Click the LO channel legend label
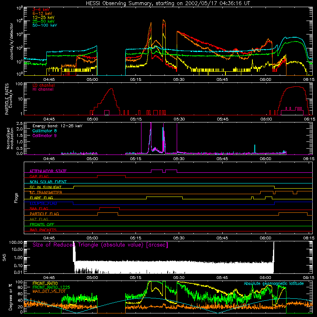 pos(44,85)
